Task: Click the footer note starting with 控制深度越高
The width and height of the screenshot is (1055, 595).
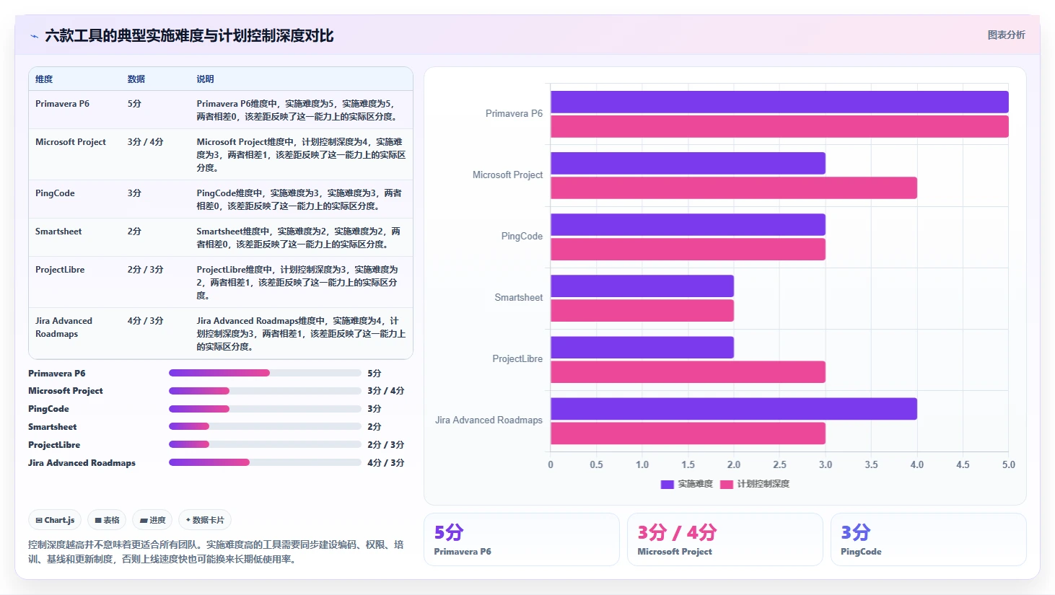Action: [x=216, y=552]
